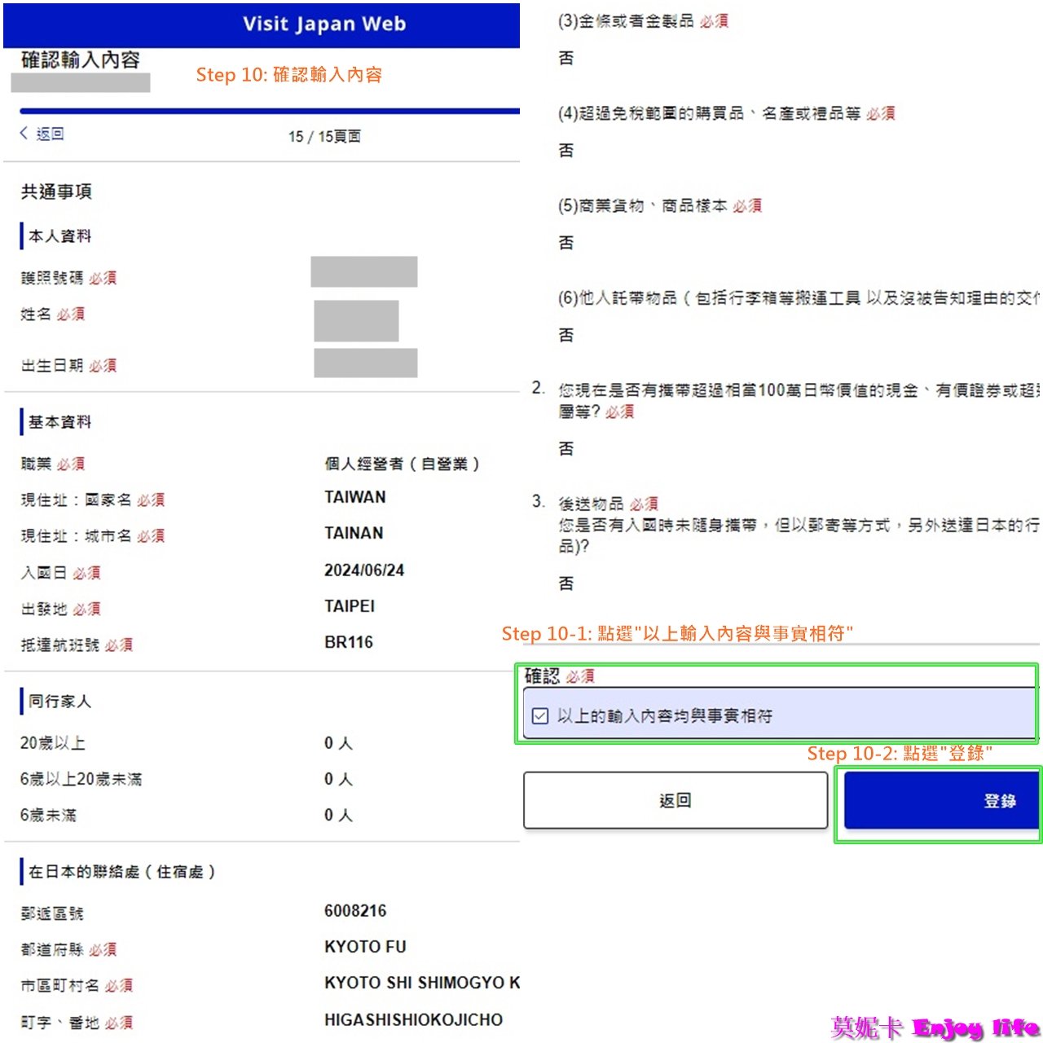Click the blue progress bar
The width and height of the screenshot is (1043, 1043).
pyautogui.click(x=269, y=111)
